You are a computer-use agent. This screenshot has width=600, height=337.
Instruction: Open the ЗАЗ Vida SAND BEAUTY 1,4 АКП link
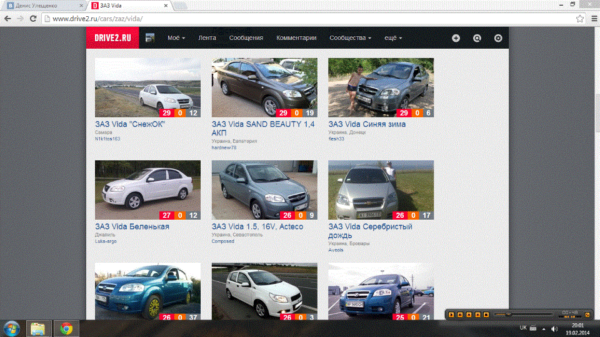263,129
